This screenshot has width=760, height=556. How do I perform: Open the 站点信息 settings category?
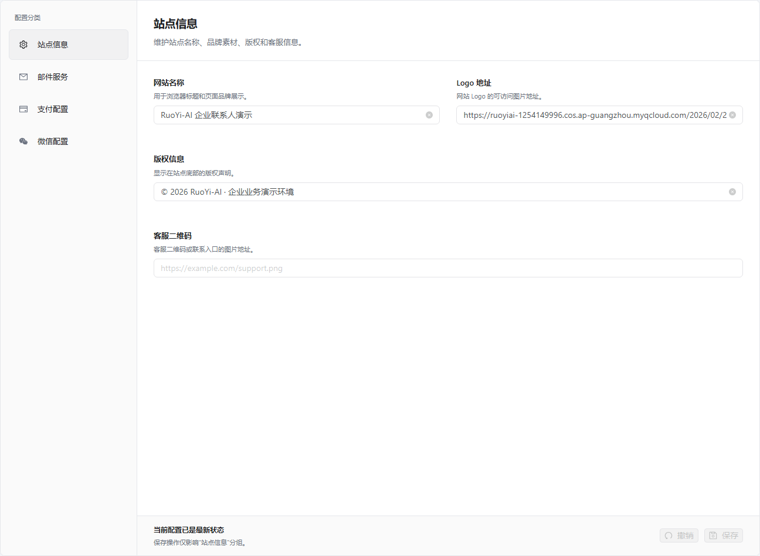(x=69, y=45)
